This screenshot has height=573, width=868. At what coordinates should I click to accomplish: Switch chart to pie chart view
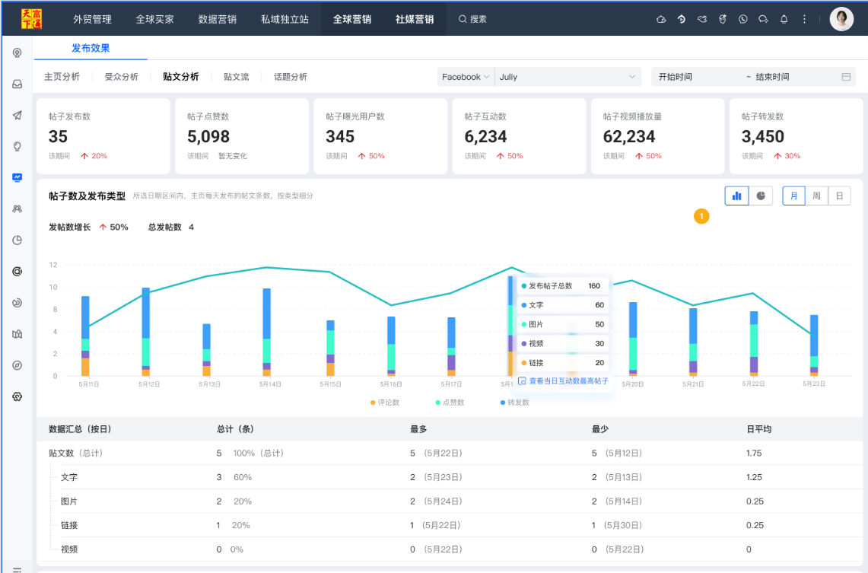point(761,196)
